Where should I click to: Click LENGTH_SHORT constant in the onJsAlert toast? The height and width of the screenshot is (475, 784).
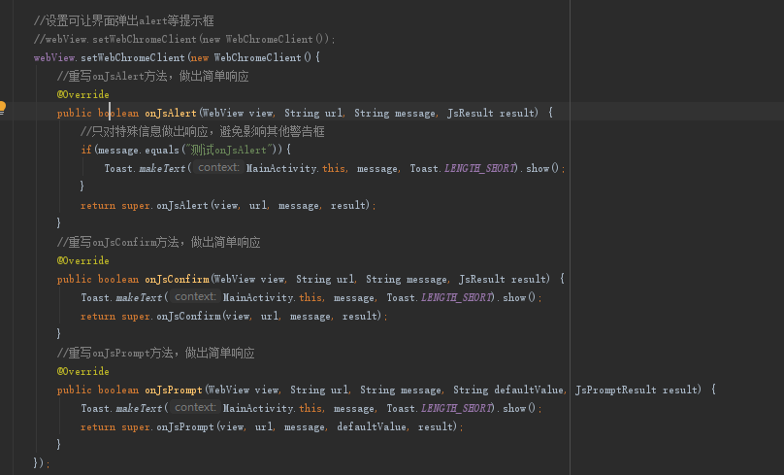[479, 168]
